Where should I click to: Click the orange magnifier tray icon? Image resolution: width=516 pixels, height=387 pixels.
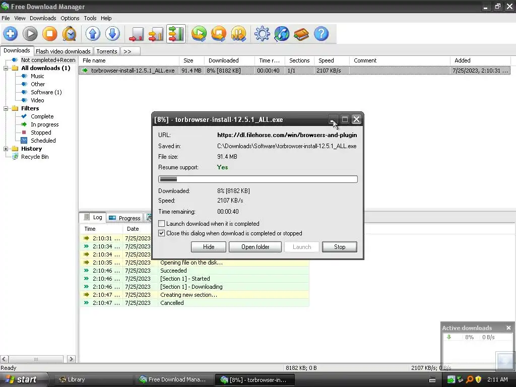point(470,379)
